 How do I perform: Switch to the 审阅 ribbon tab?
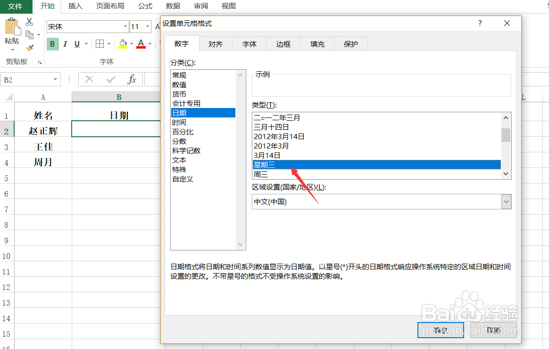(200, 6)
